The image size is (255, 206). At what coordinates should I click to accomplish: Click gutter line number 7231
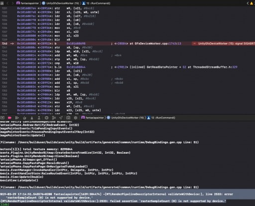click(x=4, y=8)
